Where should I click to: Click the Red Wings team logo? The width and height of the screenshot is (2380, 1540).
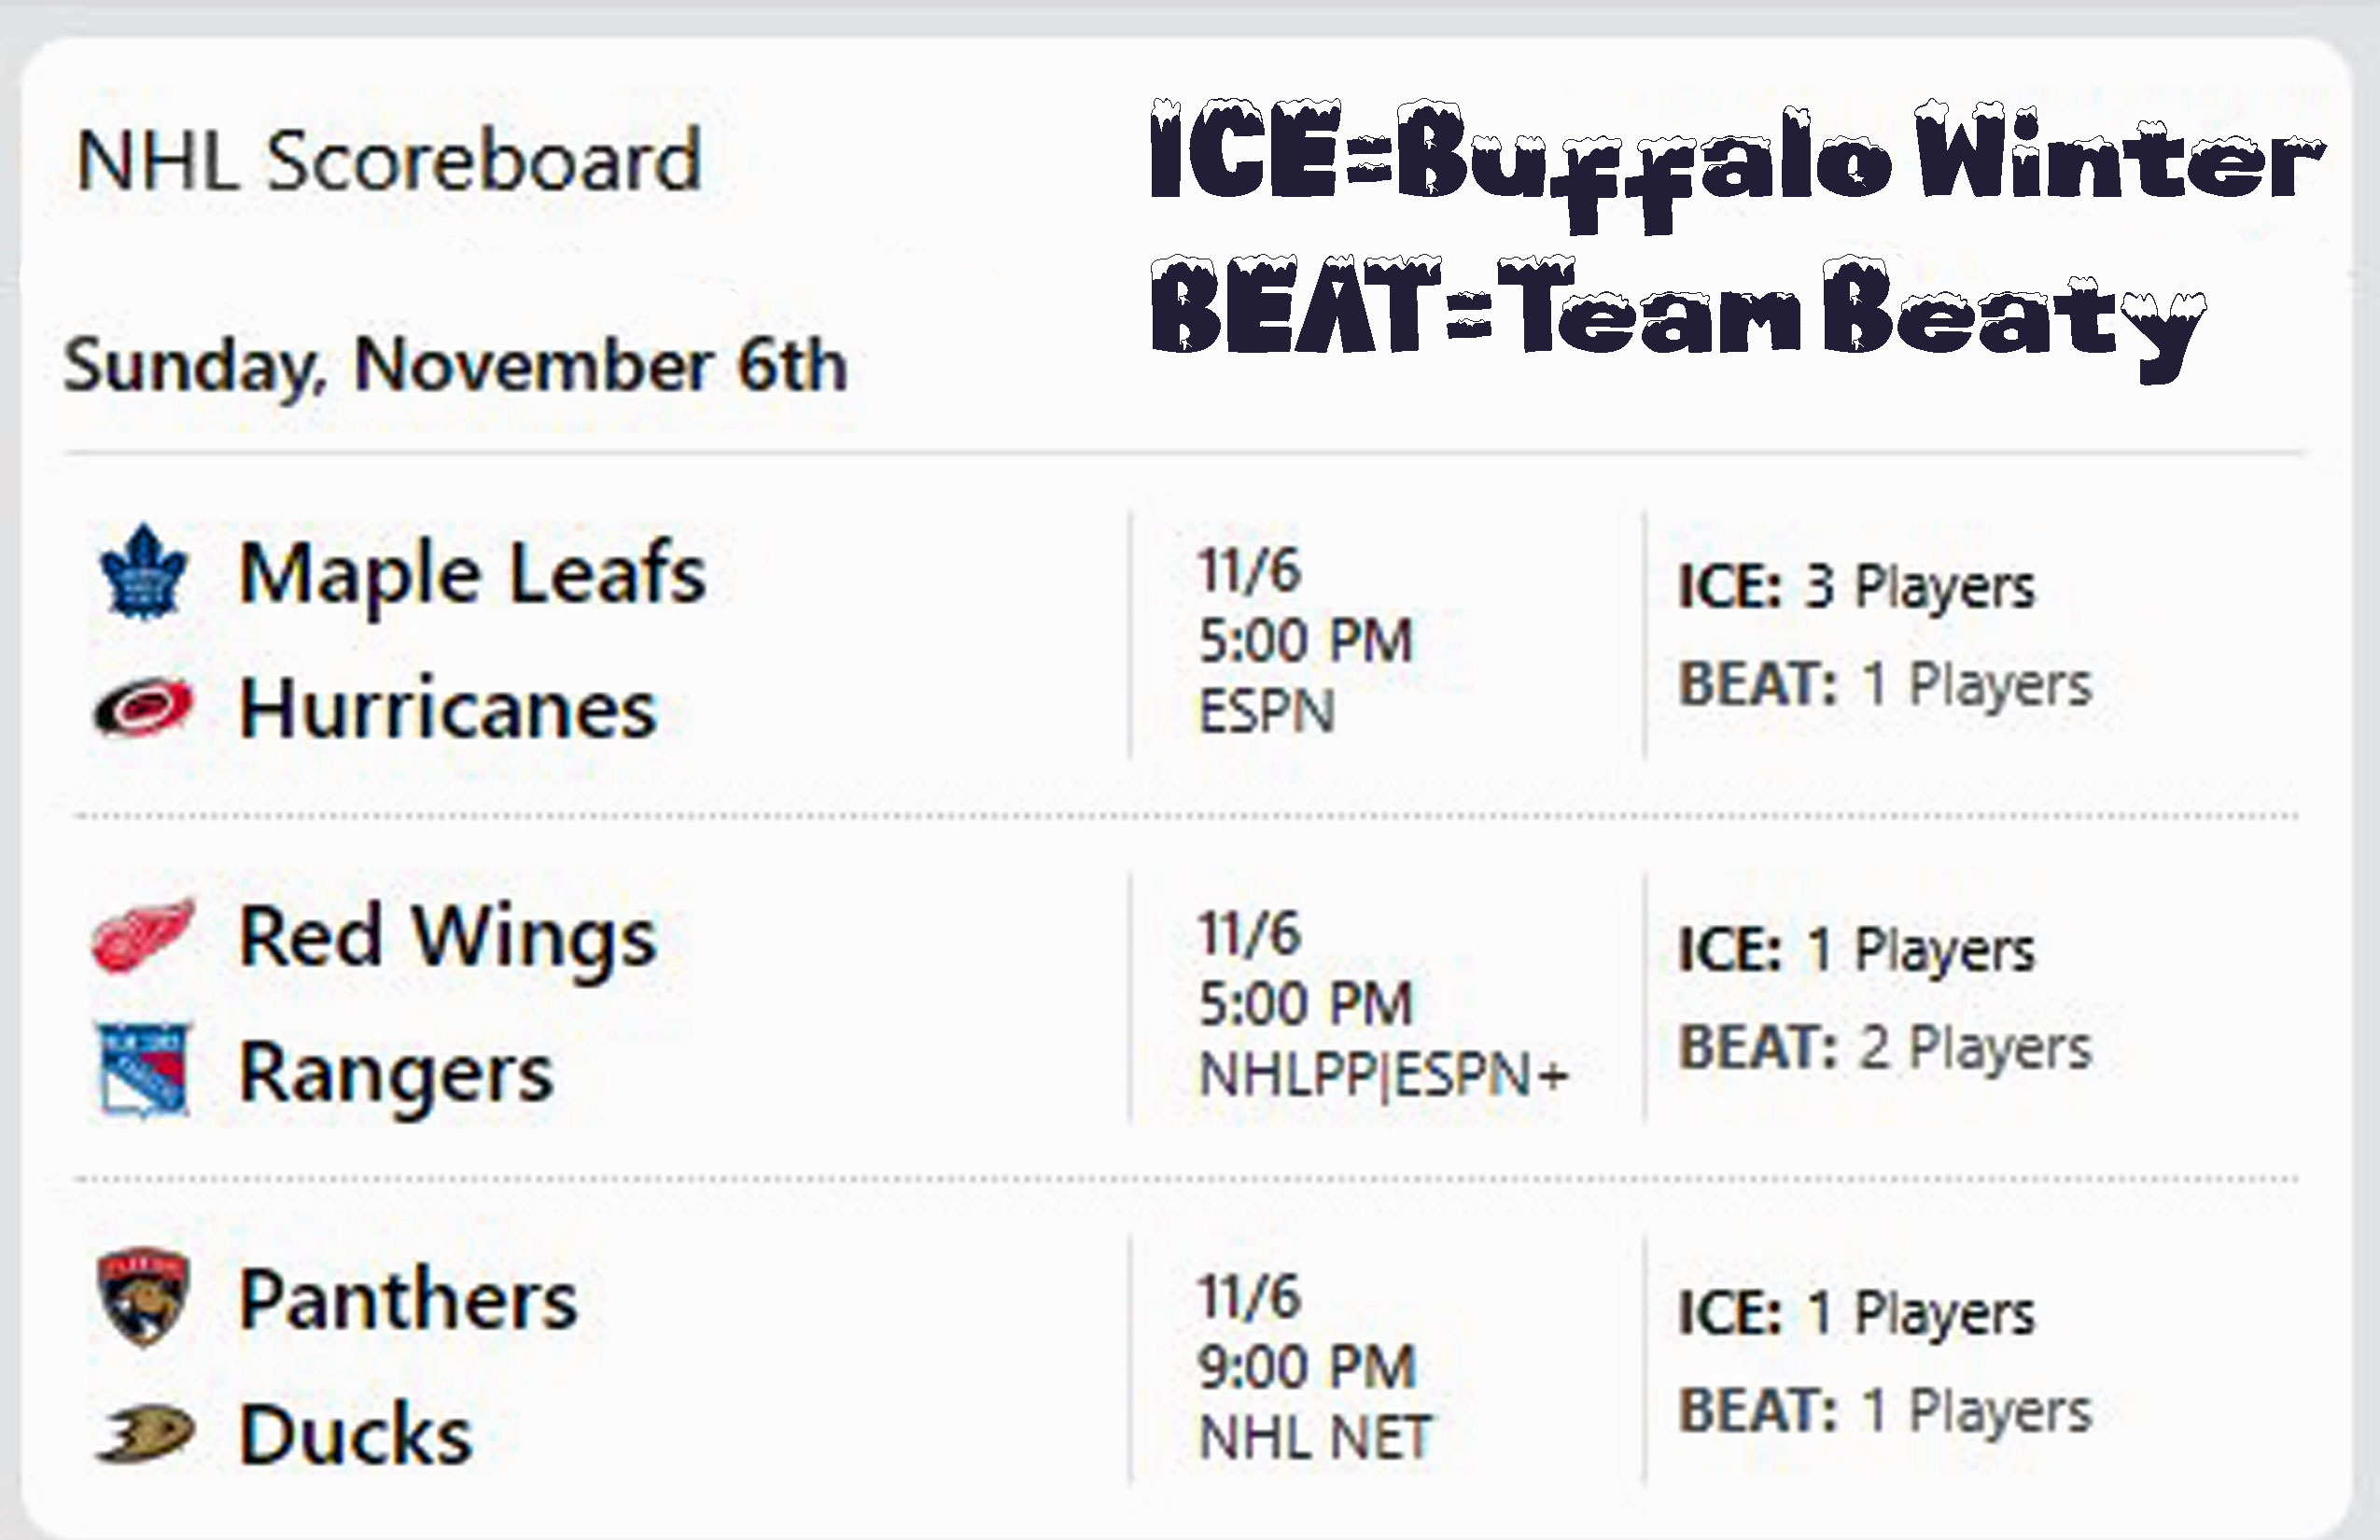[143, 935]
